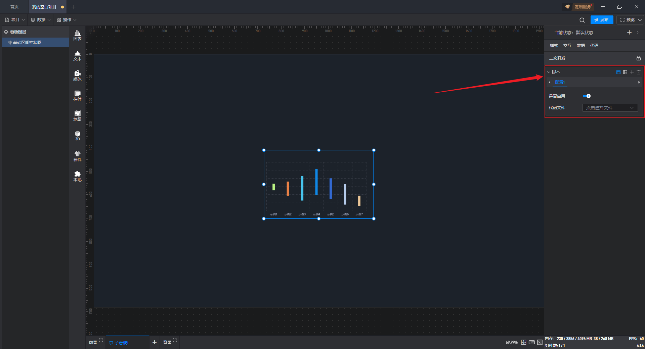Open the 本地 local components panel
645x349 pixels.
click(x=77, y=176)
